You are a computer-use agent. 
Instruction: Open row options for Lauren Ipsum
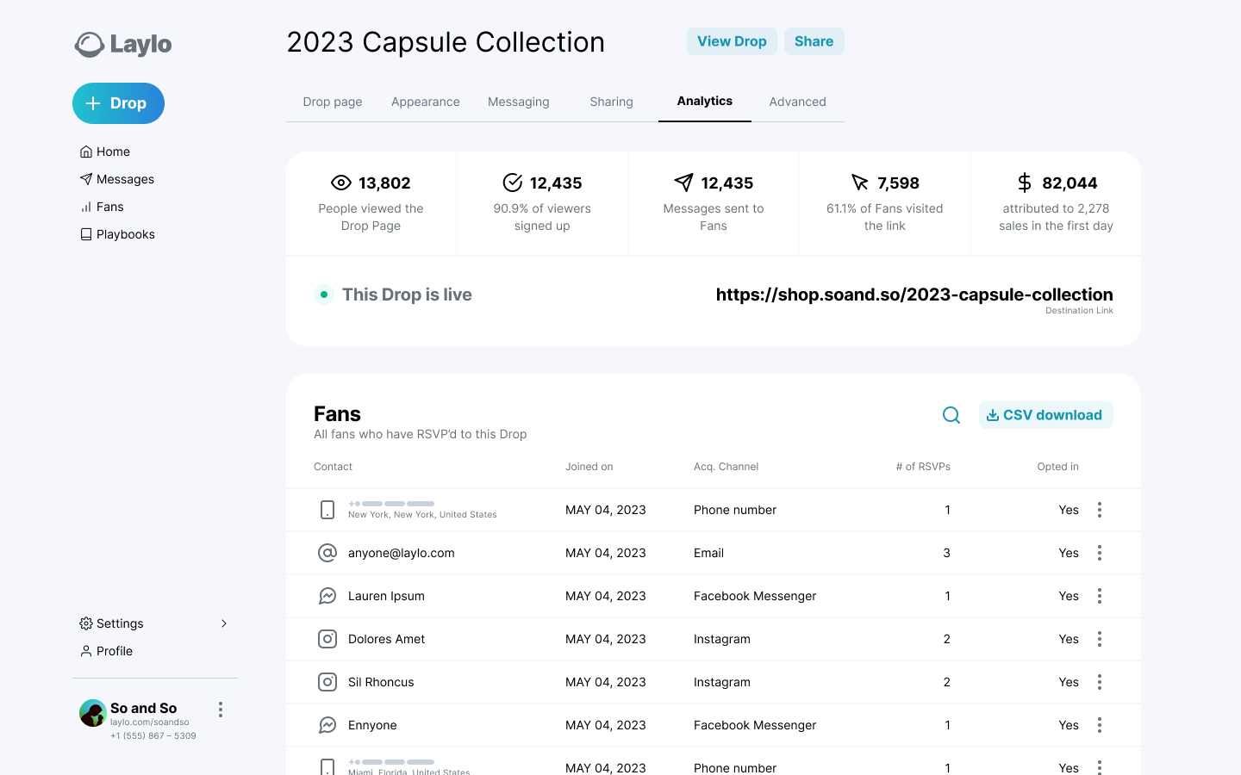[x=1100, y=596]
